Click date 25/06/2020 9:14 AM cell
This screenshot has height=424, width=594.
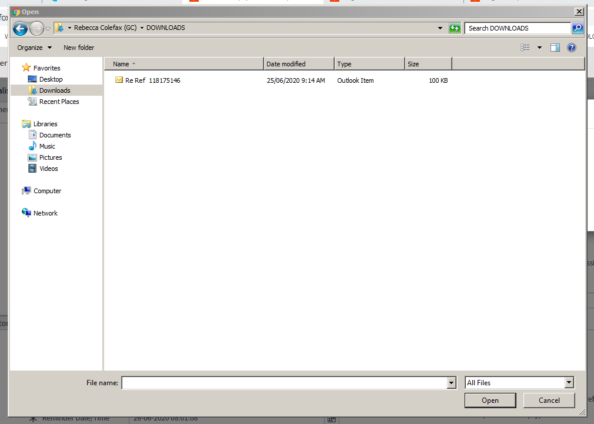[296, 80]
